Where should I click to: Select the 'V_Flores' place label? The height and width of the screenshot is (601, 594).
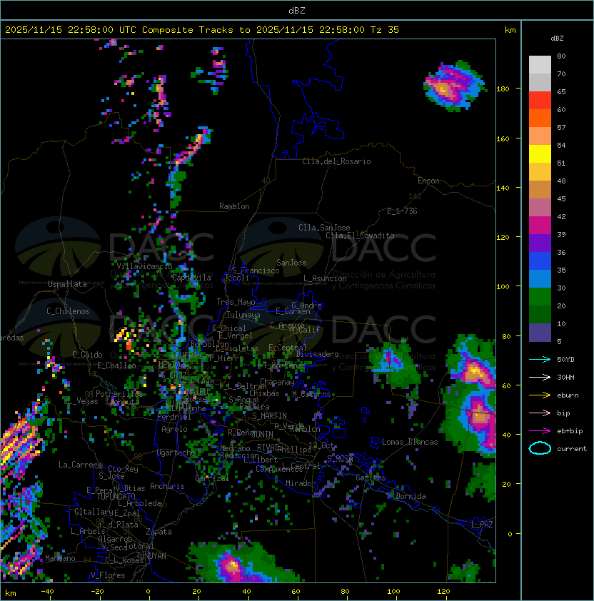tap(108, 575)
